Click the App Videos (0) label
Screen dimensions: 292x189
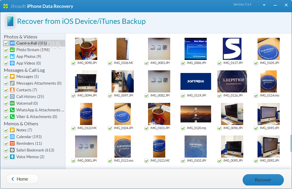29,63
